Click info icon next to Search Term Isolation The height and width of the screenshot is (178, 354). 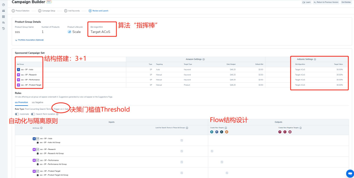pos(57,114)
